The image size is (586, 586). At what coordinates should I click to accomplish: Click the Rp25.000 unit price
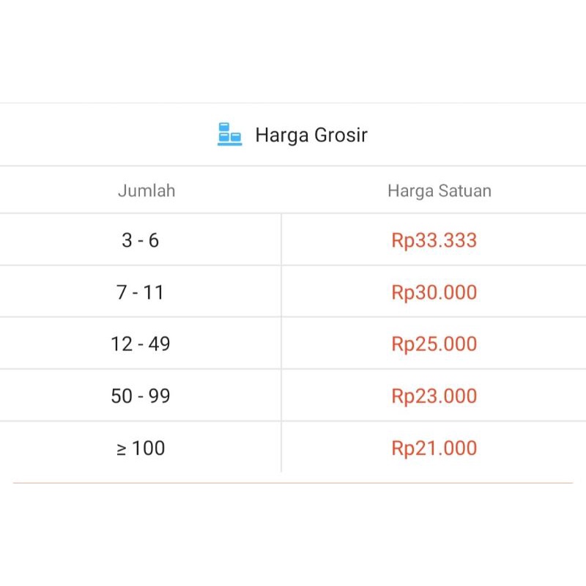coord(434,344)
